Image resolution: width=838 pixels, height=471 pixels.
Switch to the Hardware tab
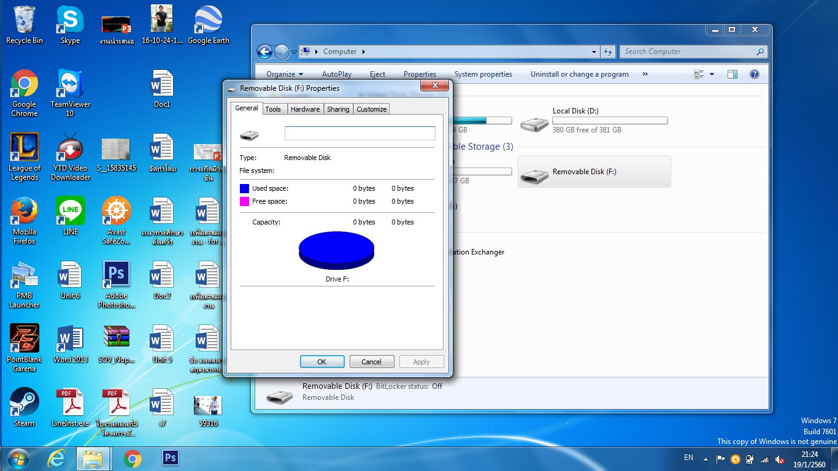coord(305,109)
